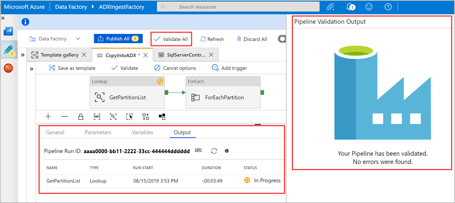455x203 pixels.
Task: Click the Pipeline Run ID value
Action: pyautogui.click(x=137, y=151)
